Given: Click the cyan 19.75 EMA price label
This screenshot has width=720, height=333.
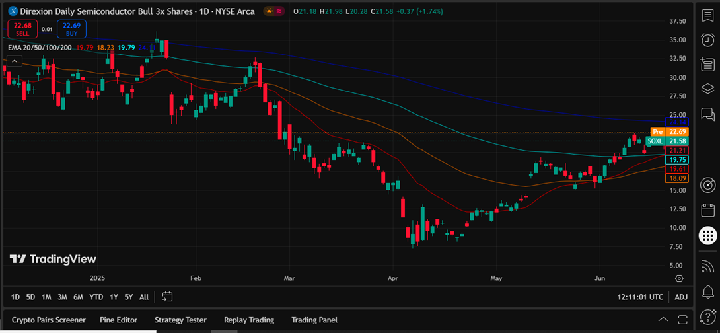Looking at the screenshot, I should [676, 160].
